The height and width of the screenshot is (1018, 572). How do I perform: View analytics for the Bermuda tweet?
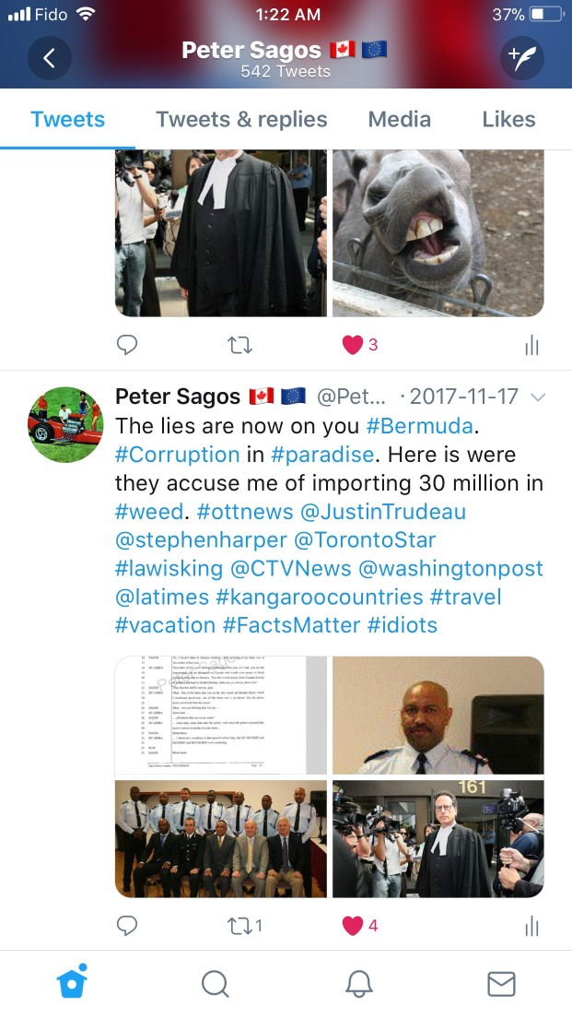point(531,926)
